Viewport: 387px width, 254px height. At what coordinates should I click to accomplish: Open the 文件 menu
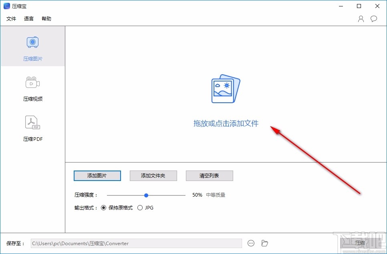(11, 18)
